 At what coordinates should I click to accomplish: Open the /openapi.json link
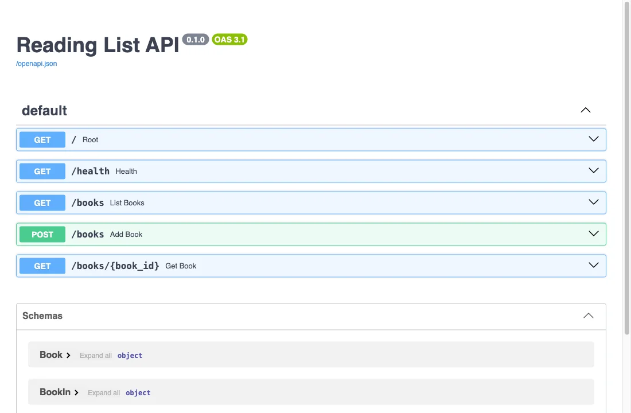(36, 64)
